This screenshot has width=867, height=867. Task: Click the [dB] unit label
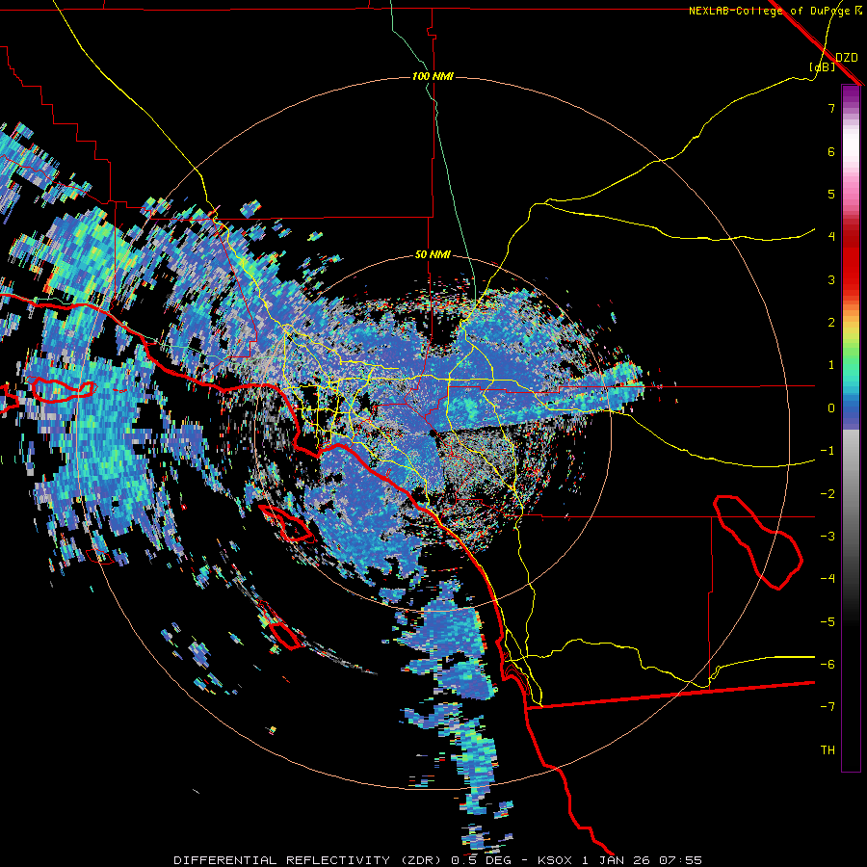point(823,67)
